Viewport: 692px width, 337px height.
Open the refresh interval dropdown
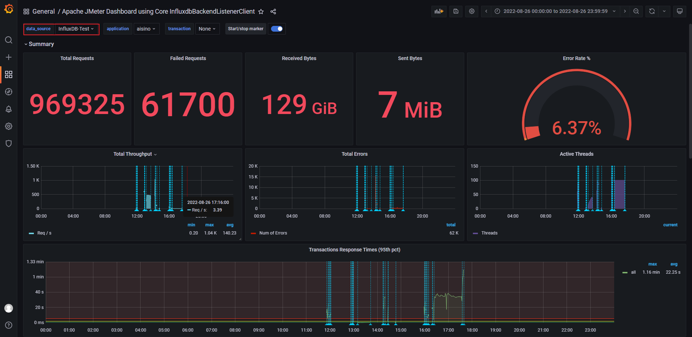click(664, 11)
